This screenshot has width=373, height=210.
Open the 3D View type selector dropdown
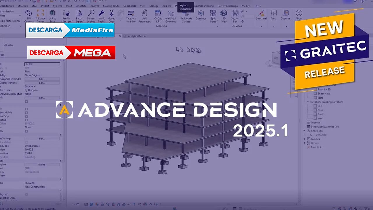coord(63,45)
